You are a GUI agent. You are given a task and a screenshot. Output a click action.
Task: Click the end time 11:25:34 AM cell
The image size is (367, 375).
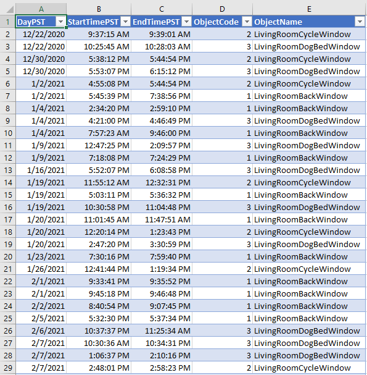162,331
